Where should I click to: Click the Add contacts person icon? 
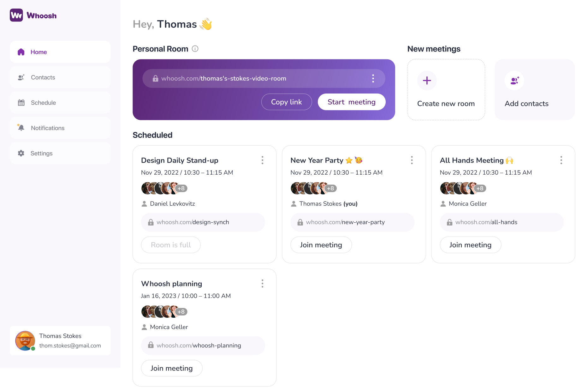coord(514,81)
